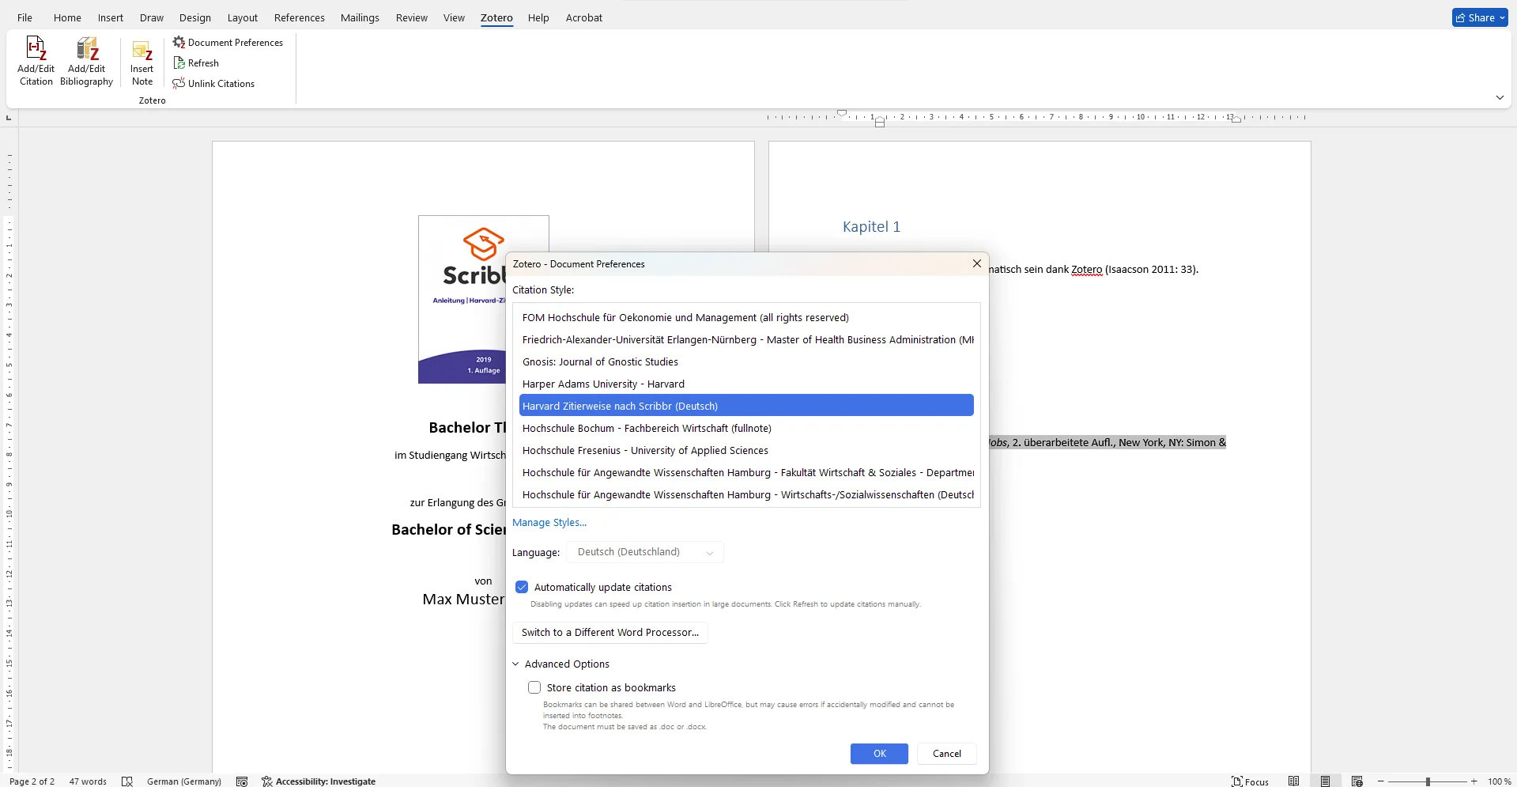Switch to the Review tab

tap(412, 17)
